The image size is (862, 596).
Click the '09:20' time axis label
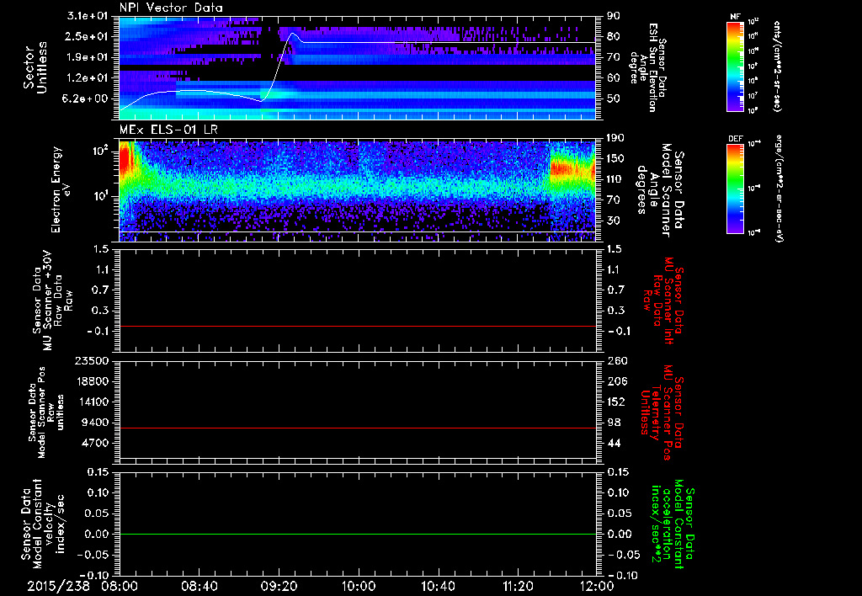point(279,586)
